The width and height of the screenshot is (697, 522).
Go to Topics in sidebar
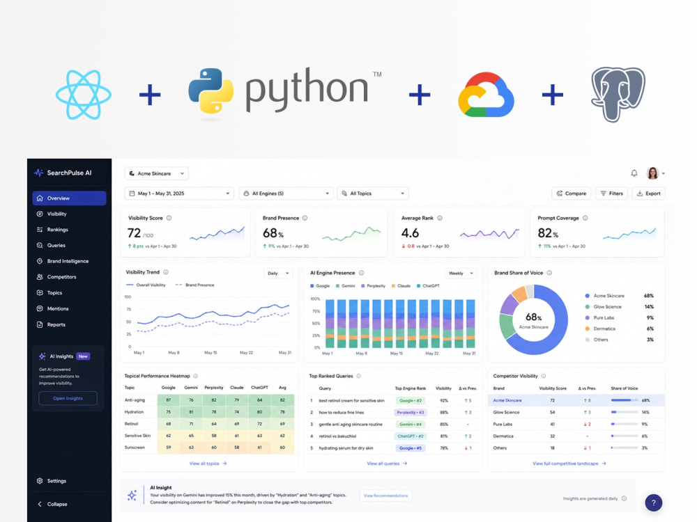point(69,292)
